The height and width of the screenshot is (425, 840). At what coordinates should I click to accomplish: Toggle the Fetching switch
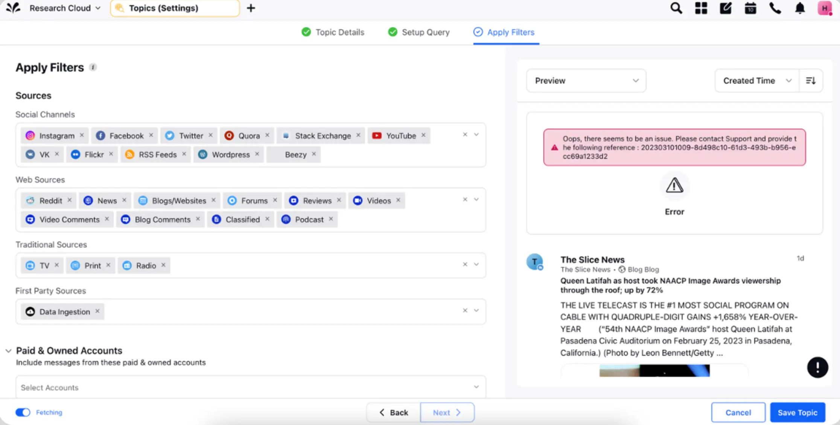click(x=23, y=412)
